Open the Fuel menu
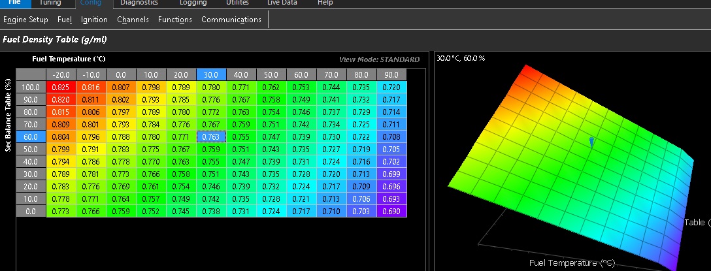This screenshot has width=711, height=271. (x=65, y=20)
